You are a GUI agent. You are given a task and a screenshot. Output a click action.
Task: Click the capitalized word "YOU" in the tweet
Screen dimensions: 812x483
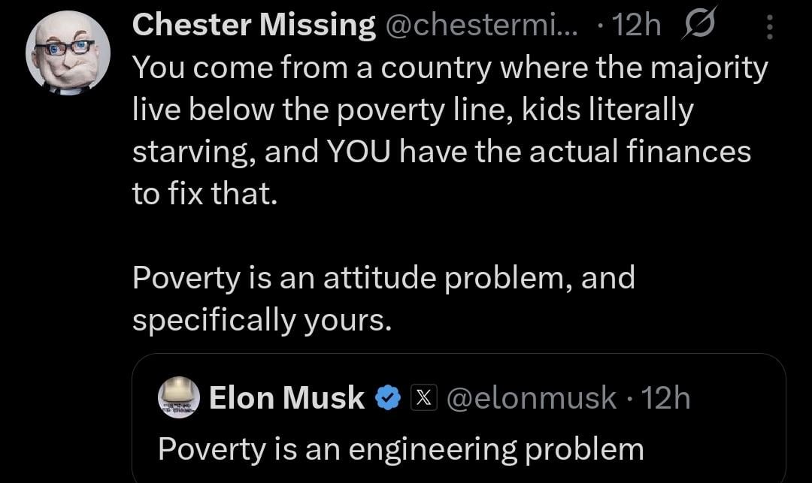tap(359, 152)
